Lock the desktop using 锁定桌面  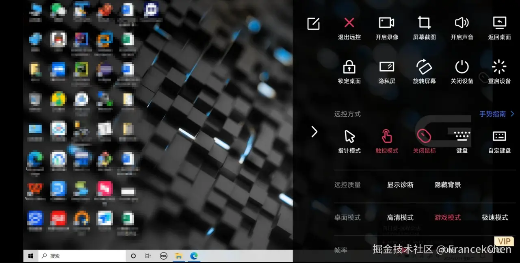point(349,72)
